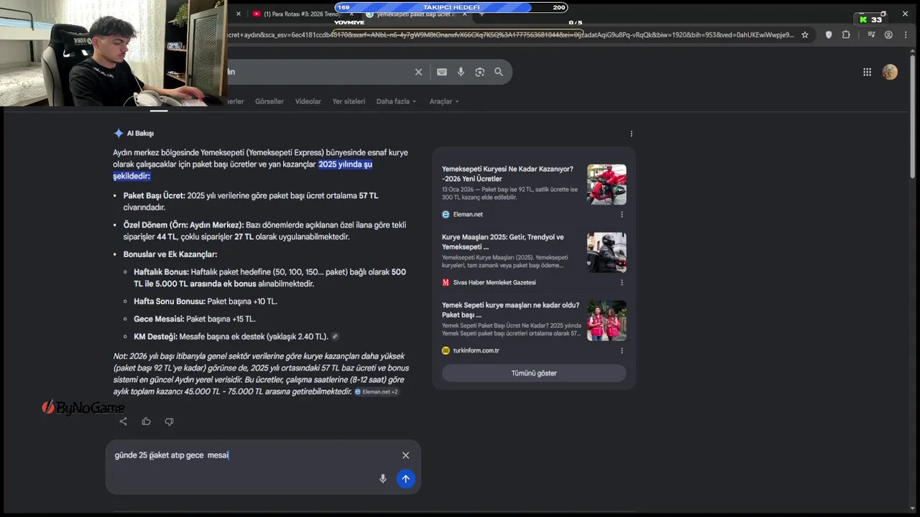The width and height of the screenshot is (920, 517).
Task: Open the Chrome profile icon in toolbar
Action: (x=888, y=34)
